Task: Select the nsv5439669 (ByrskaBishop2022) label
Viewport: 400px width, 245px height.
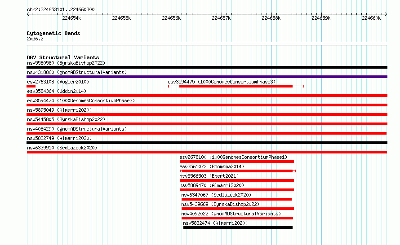Action: point(220,204)
